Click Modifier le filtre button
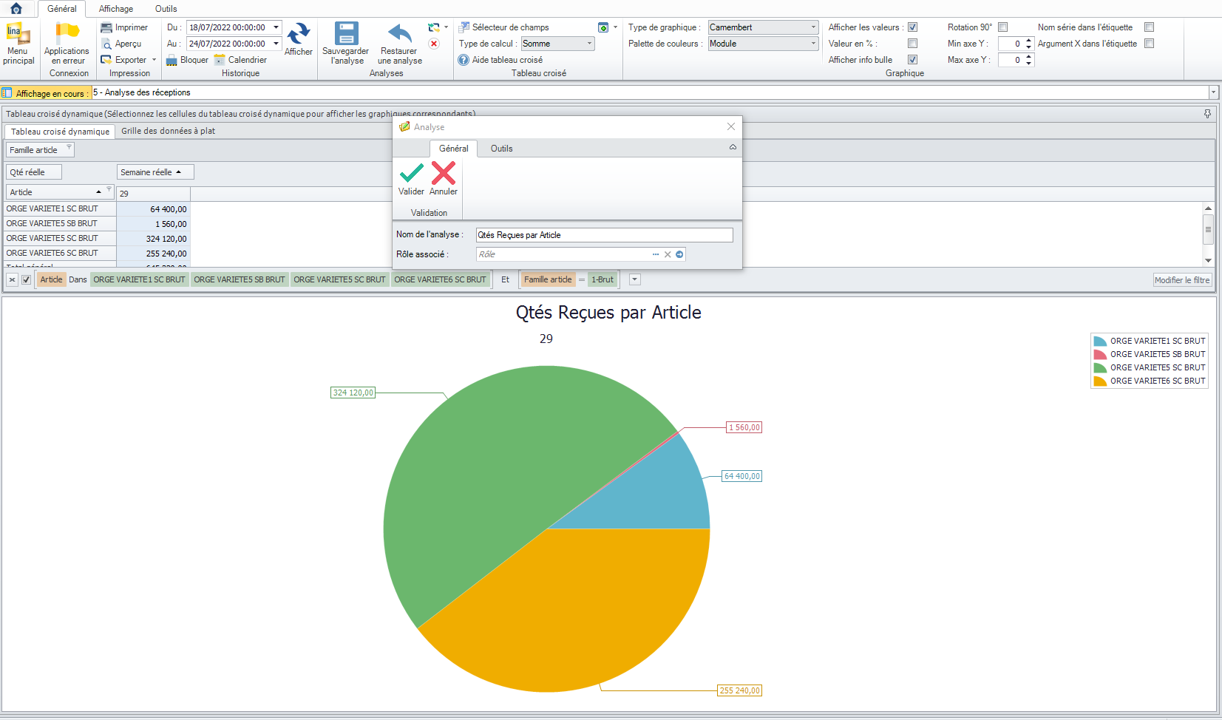 coord(1182,280)
